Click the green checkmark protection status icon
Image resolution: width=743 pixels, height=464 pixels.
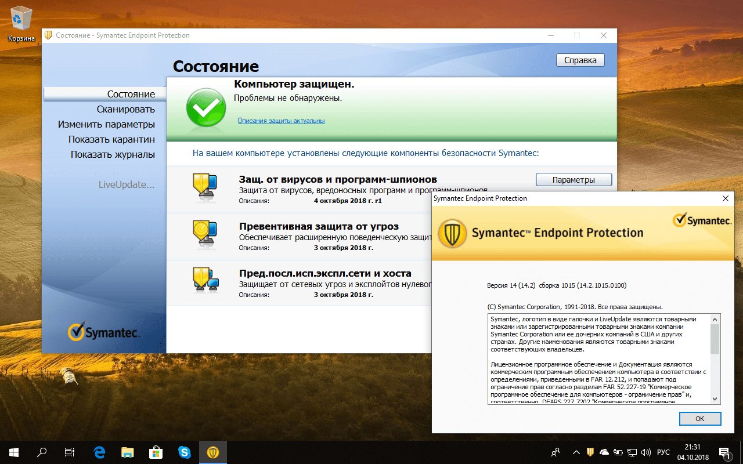pyautogui.click(x=206, y=108)
